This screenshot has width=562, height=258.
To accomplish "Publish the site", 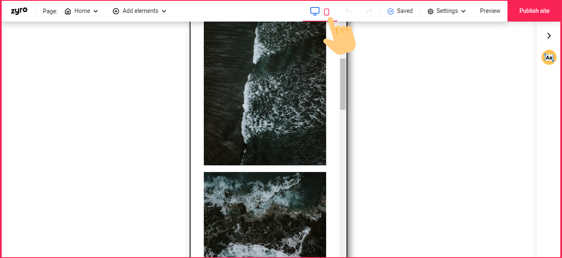I will (x=534, y=11).
